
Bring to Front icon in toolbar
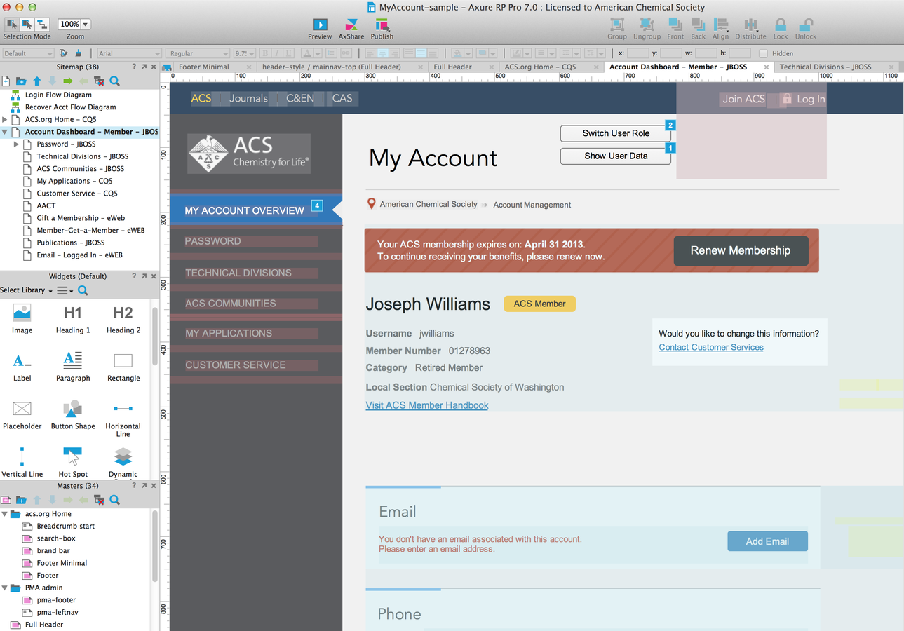coord(675,25)
